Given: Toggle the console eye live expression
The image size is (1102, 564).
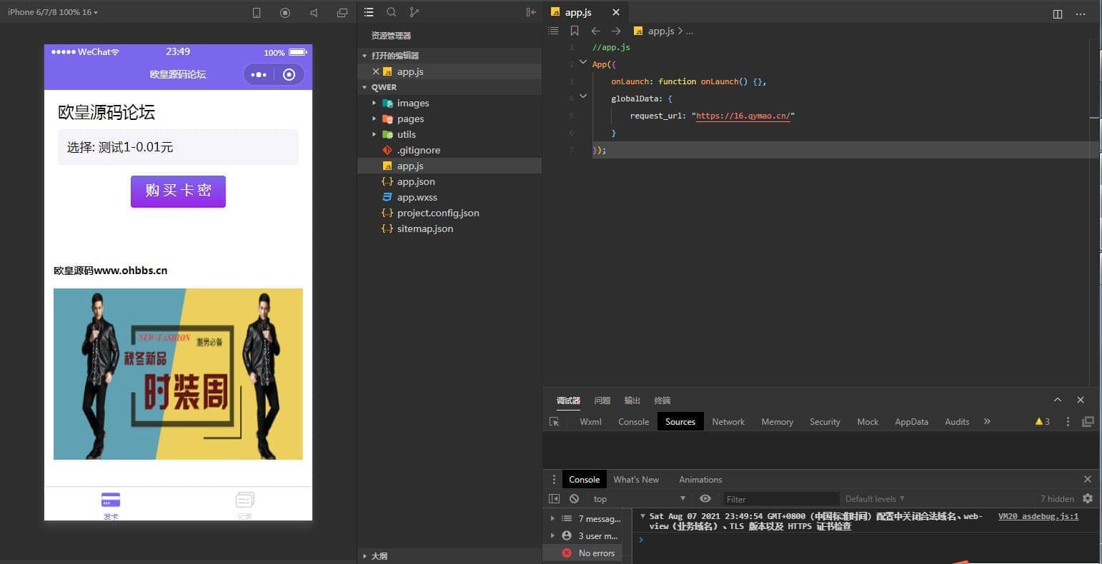Looking at the screenshot, I should click(x=705, y=499).
